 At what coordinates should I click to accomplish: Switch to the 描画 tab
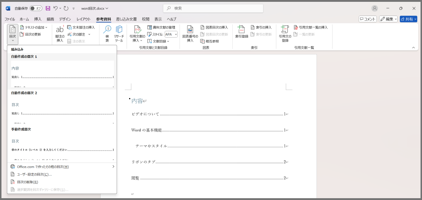pos(50,19)
